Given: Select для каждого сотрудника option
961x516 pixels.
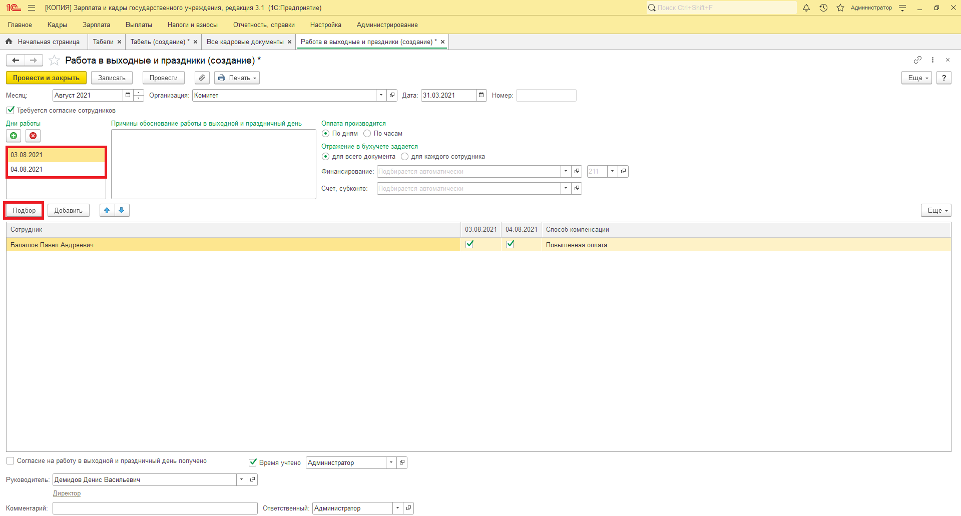Looking at the screenshot, I should (x=405, y=157).
